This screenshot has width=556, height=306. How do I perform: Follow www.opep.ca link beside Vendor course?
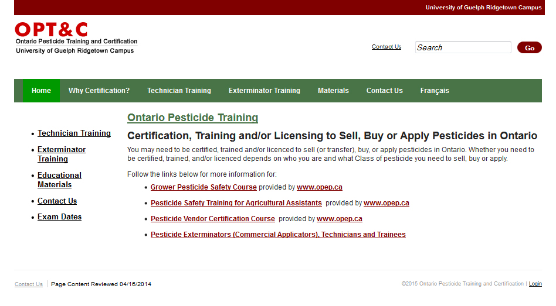(x=340, y=219)
